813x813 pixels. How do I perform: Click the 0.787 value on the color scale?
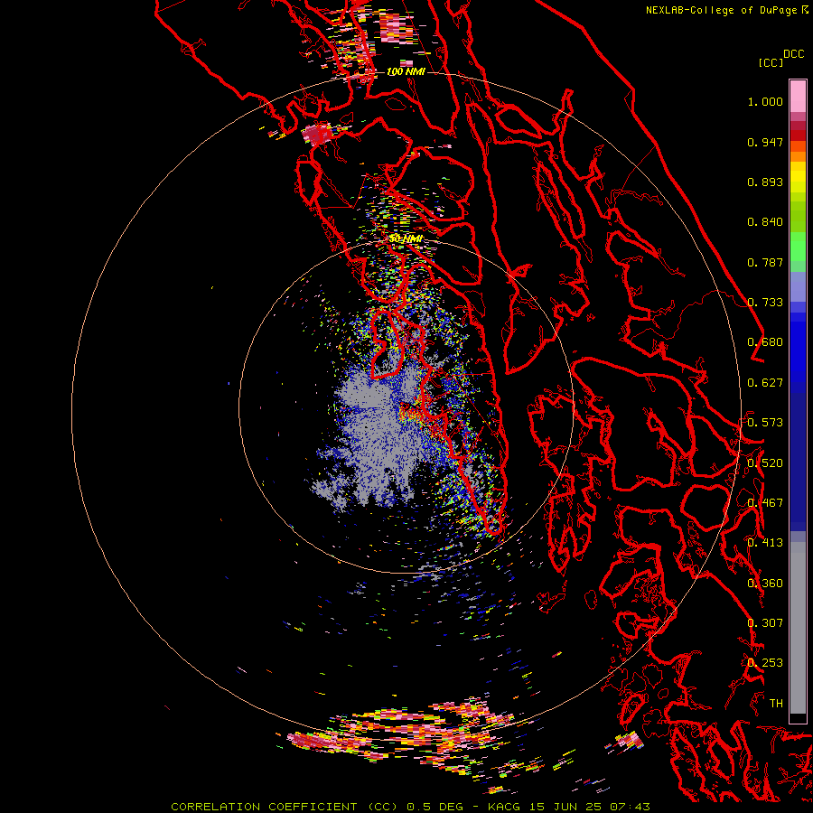765,262
